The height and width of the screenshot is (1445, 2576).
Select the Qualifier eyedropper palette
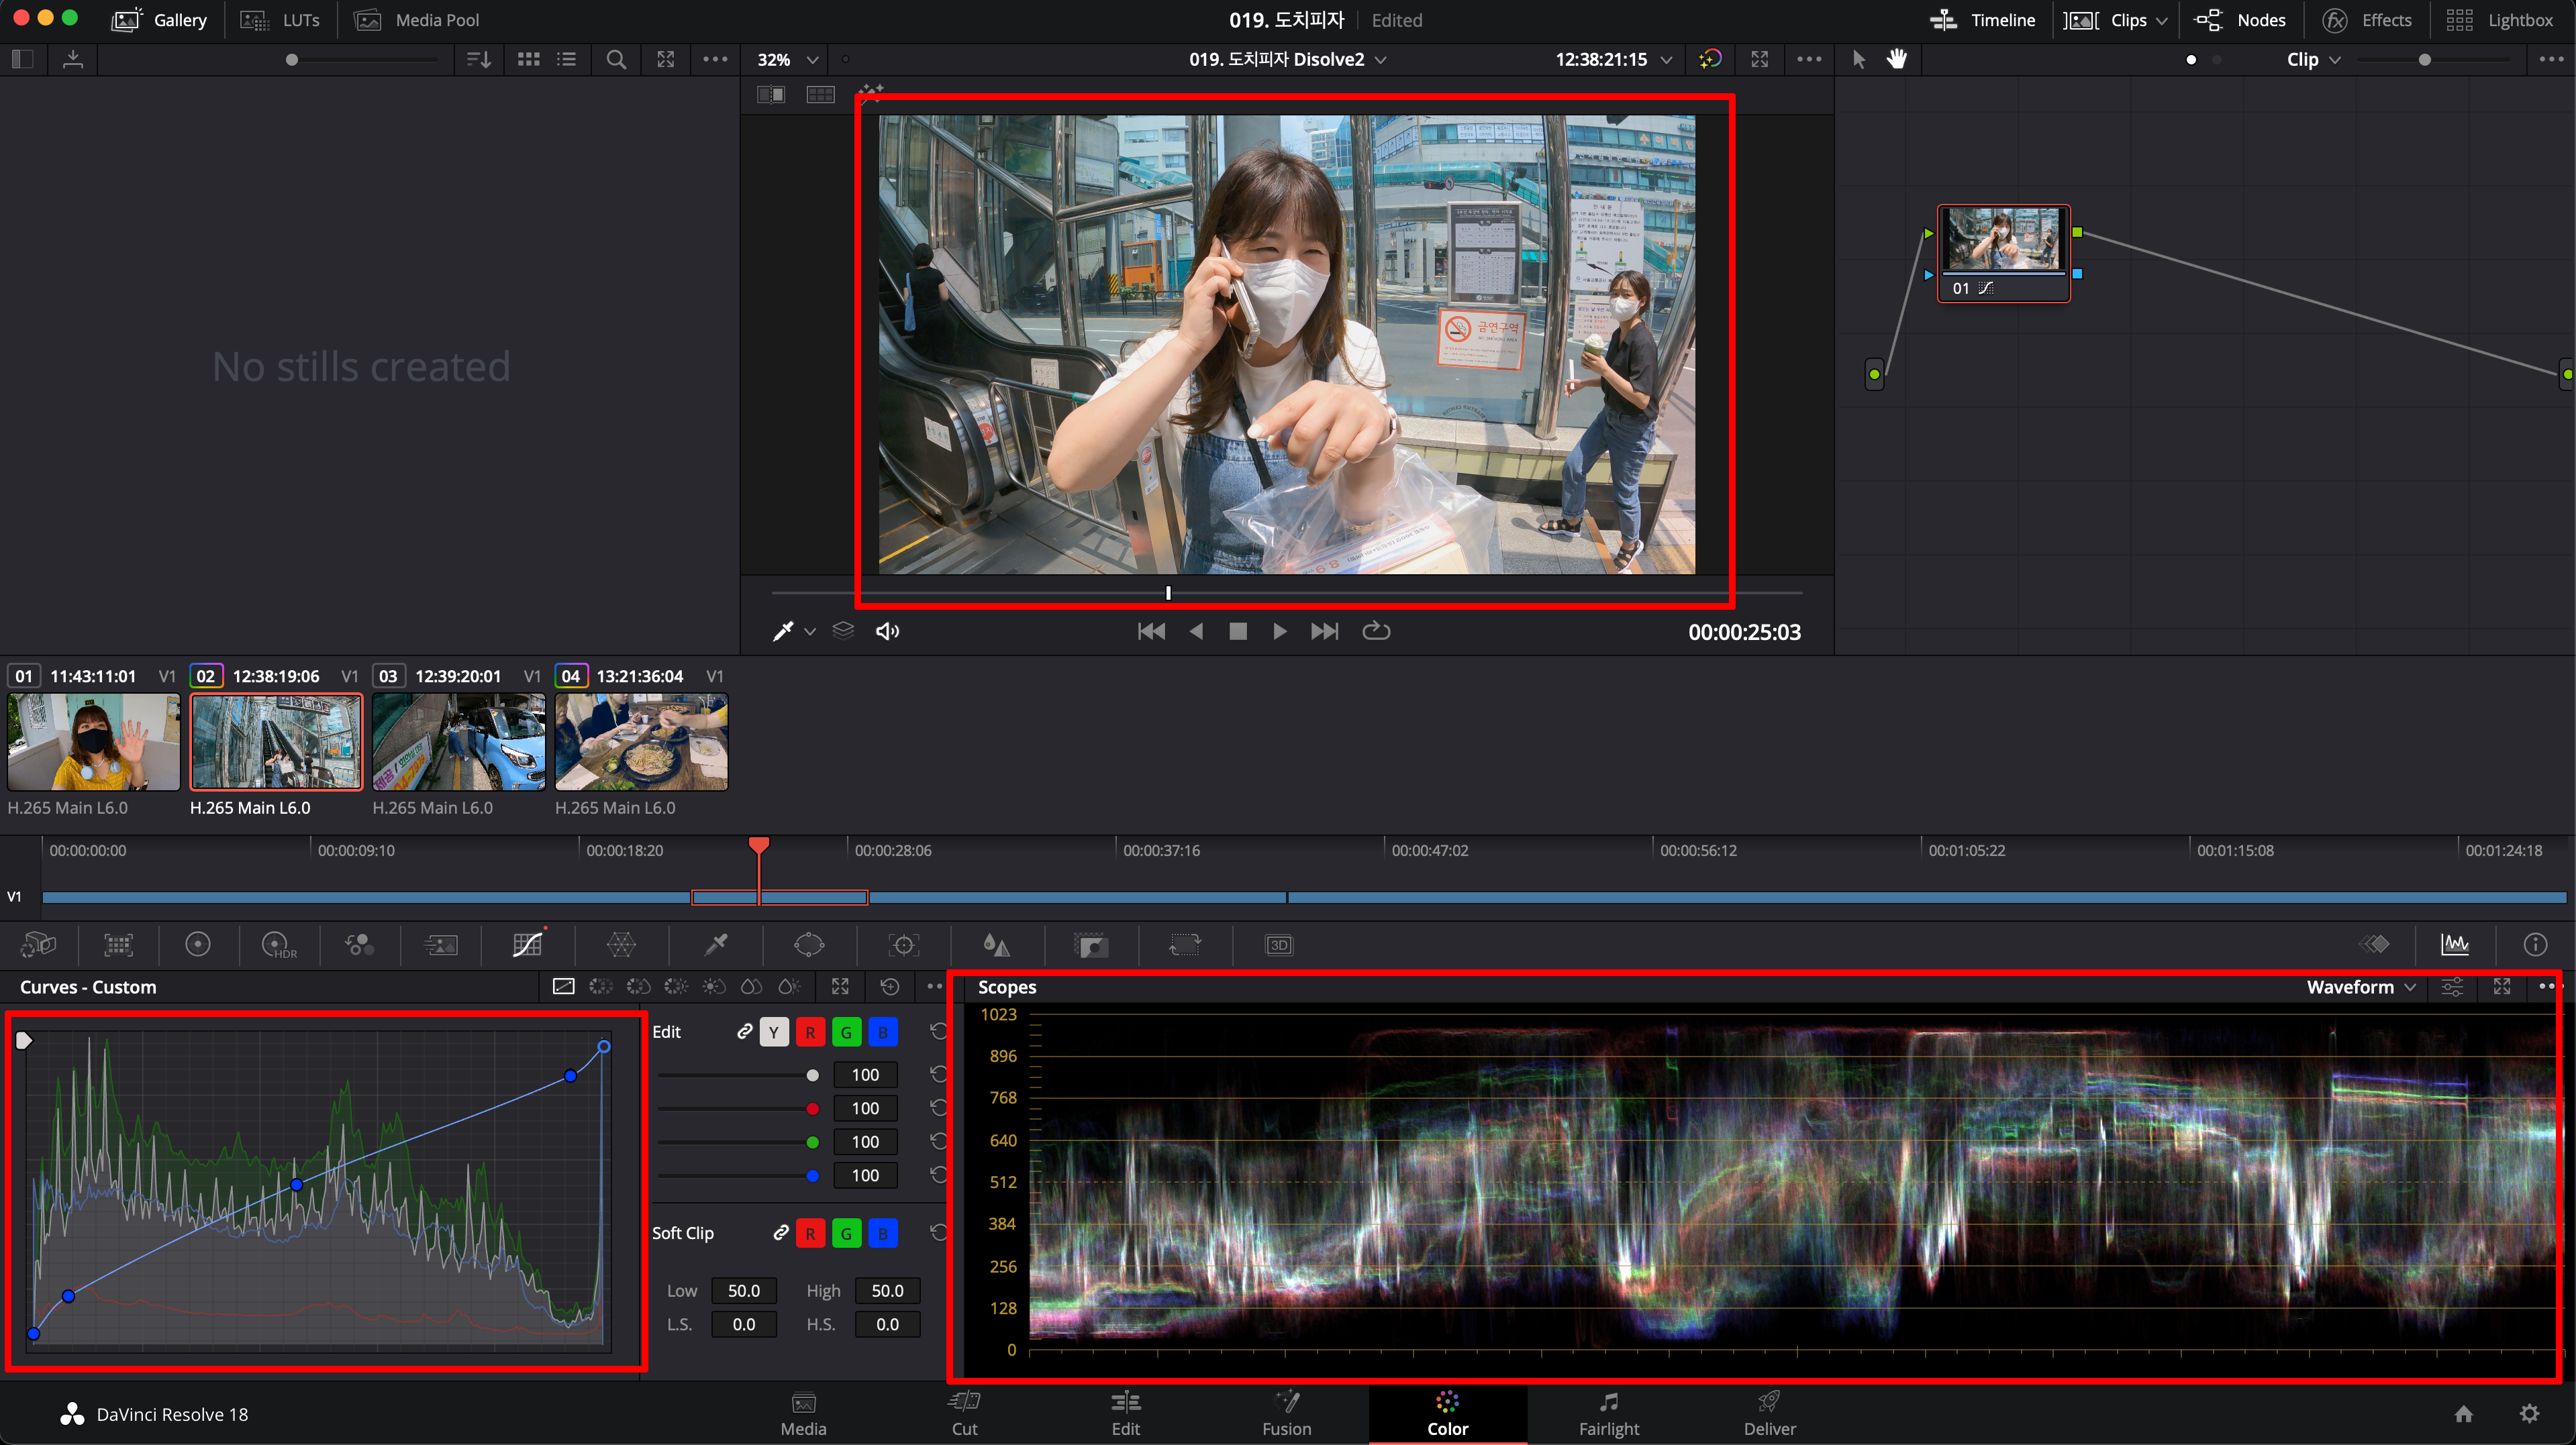pos(716,945)
